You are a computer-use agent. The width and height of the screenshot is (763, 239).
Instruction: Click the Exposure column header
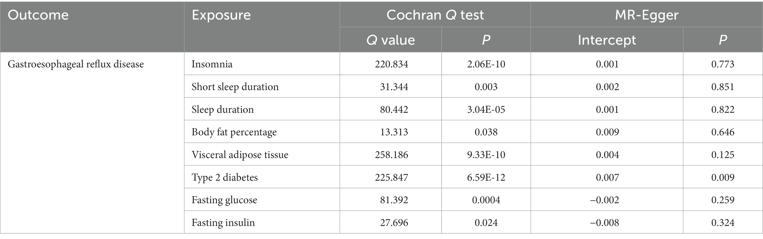point(221,15)
